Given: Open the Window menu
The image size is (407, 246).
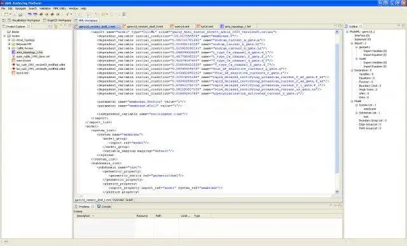Looking at the screenshot, I should tap(73, 8).
